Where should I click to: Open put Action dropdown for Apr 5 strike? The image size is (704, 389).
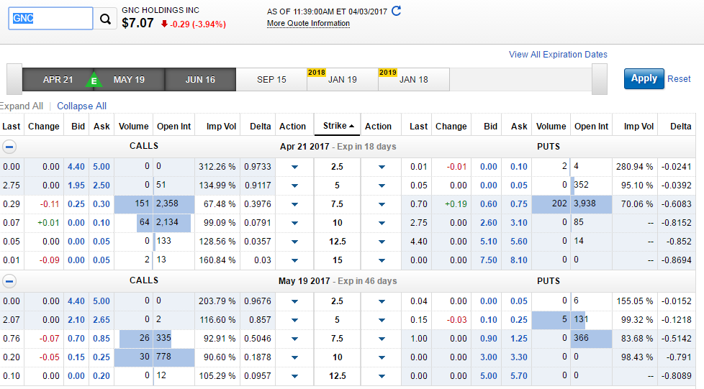click(x=382, y=186)
